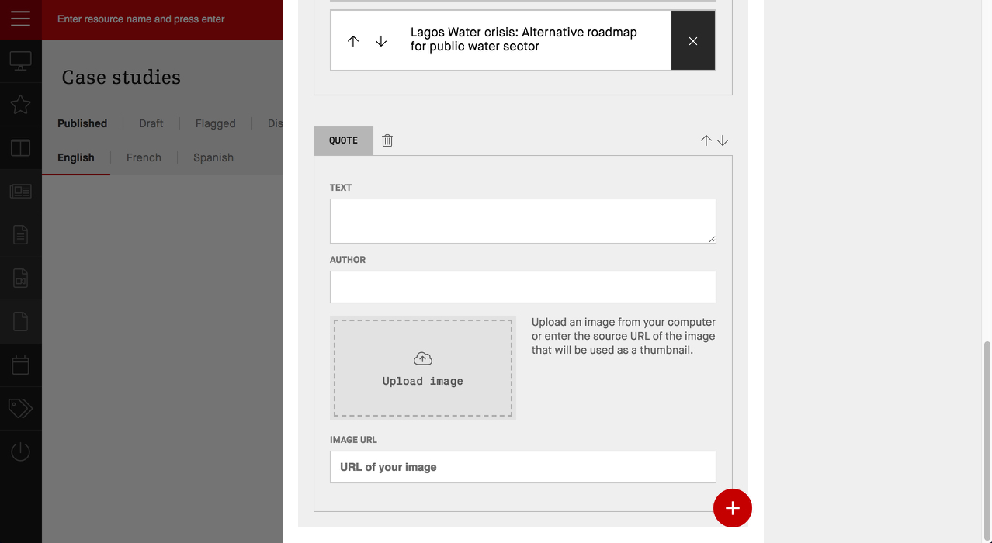
Task: Select the star favorites icon in sidebar
Action: pyautogui.click(x=21, y=104)
